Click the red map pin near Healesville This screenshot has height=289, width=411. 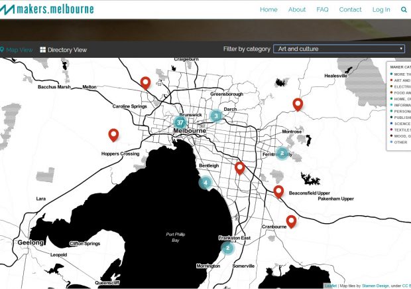298,104
